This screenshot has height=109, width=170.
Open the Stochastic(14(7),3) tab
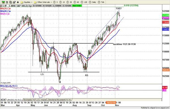click(x=31, y=100)
